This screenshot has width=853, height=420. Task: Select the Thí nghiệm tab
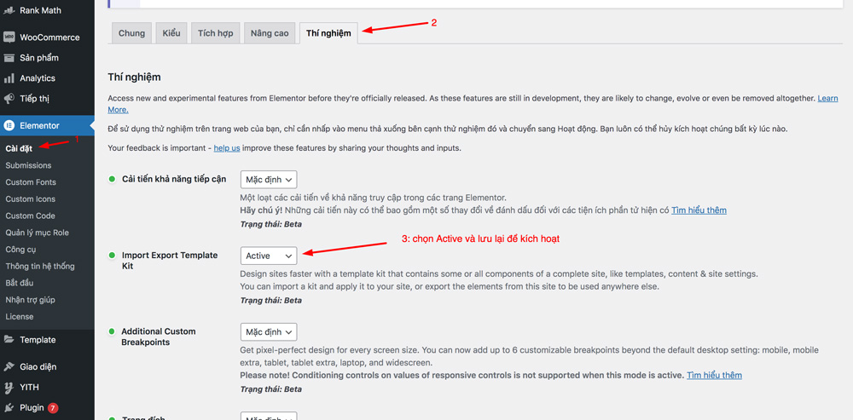point(328,33)
